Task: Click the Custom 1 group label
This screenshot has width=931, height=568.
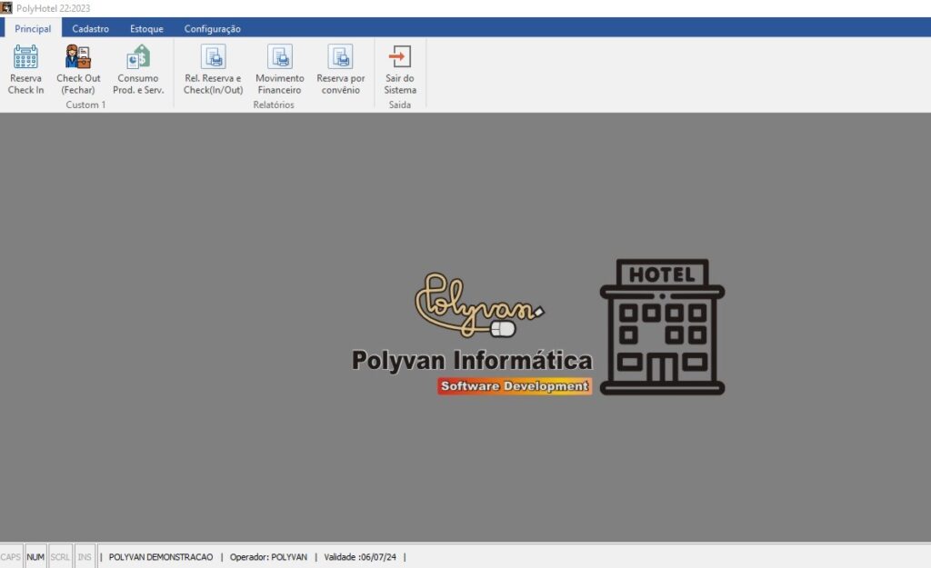Action: [85, 105]
